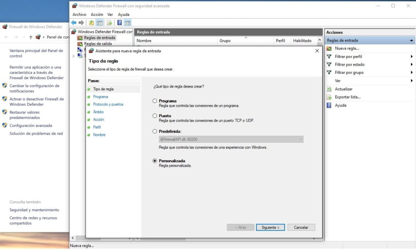
Task: Click the show/hide console tree toolbar icon
Action: pos(100,23)
